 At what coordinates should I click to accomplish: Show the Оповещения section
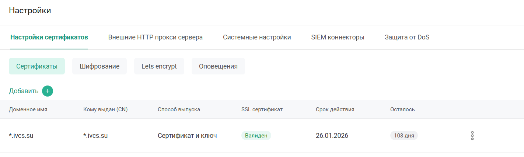pyautogui.click(x=218, y=66)
